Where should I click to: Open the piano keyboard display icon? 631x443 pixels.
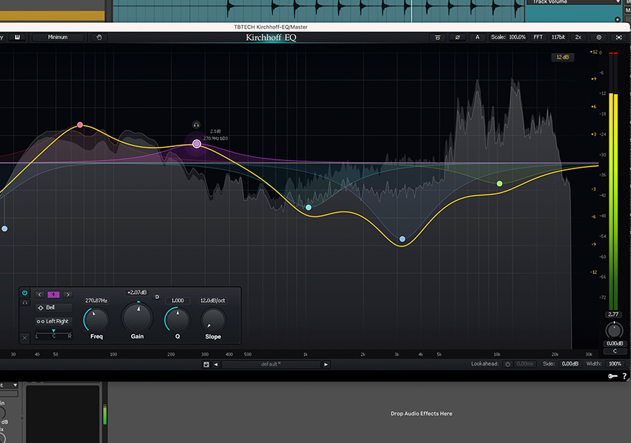point(16,37)
